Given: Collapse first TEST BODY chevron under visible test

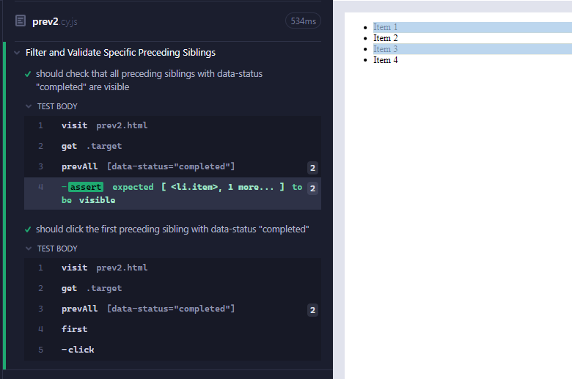Looking at the screenshot, I should tap(29, 106).
